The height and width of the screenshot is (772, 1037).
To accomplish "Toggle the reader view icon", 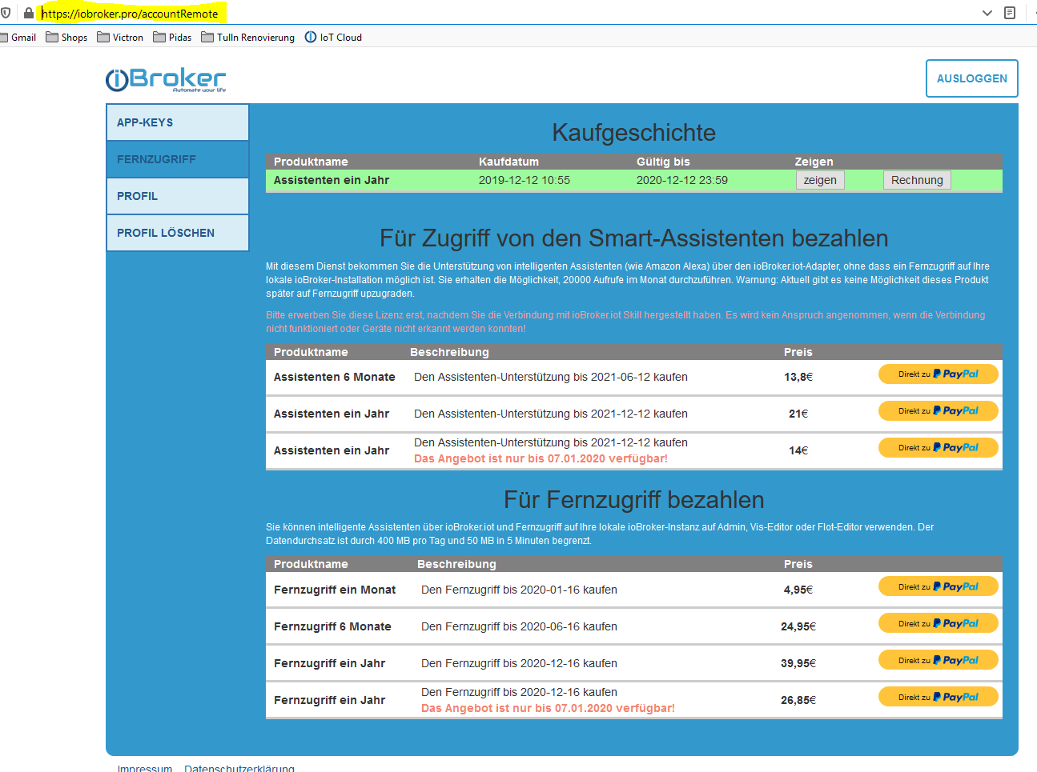I will 1010,13.
